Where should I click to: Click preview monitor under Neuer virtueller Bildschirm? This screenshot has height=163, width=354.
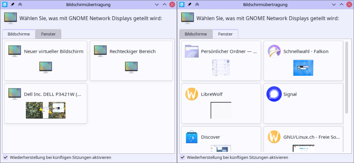45,67
